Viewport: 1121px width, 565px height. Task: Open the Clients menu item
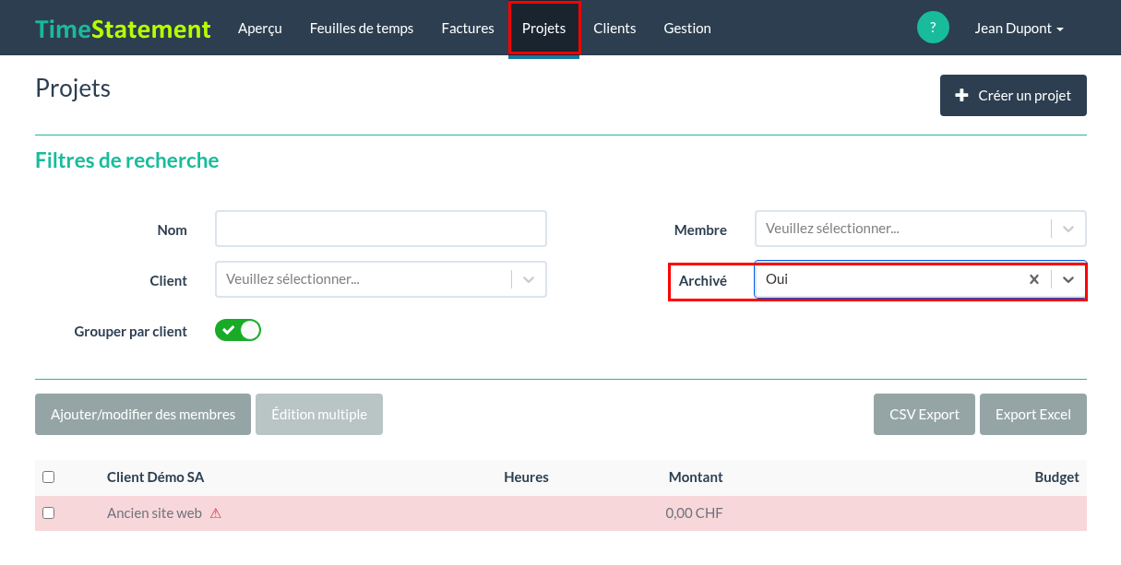[x=614, y=29]
